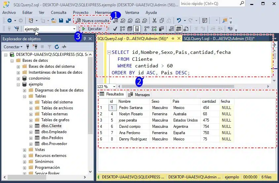The image size is (279, 183).
Task: Run the query with Ejecutar
Action: point(92,29)
